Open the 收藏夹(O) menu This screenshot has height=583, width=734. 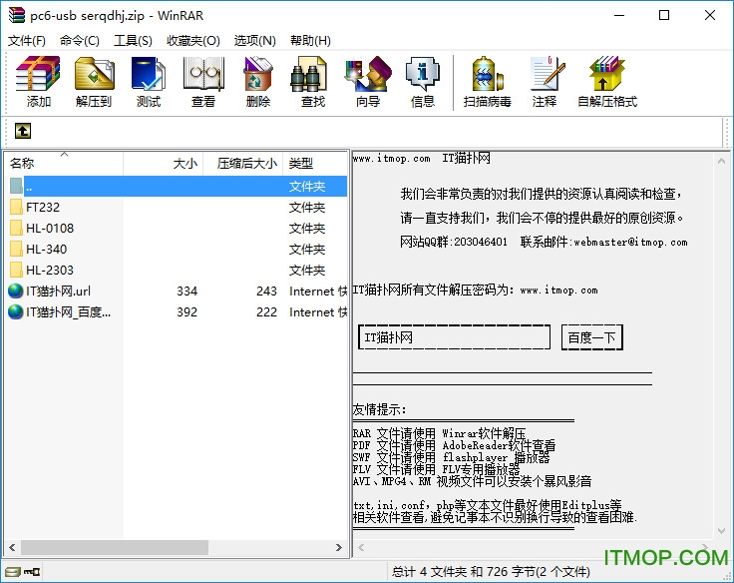tap(192, 40)
